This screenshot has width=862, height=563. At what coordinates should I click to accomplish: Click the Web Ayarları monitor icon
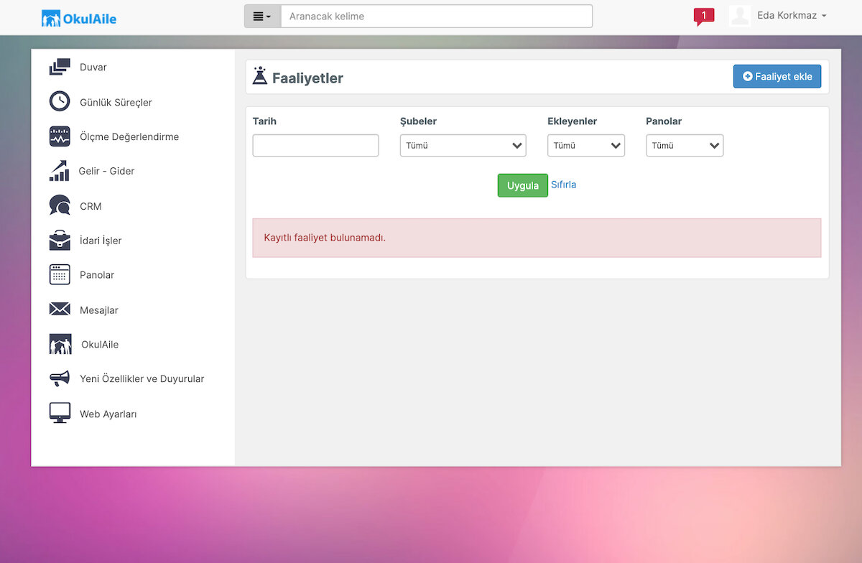pyautogui.click(x=60, y=413)
